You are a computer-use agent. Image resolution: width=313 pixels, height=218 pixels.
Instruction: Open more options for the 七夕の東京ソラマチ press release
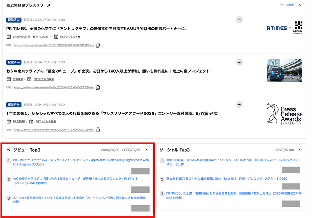[x=239, y=62]
